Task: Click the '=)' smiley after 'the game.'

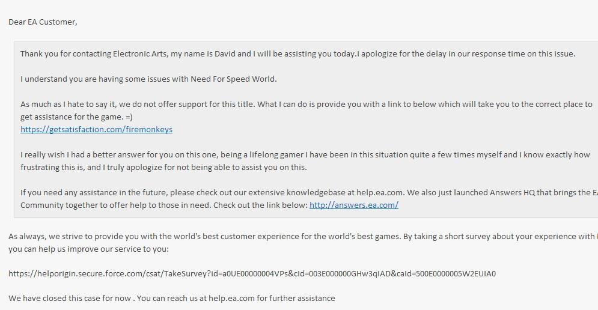Action: pyautogui.click(x=129, y=117)
